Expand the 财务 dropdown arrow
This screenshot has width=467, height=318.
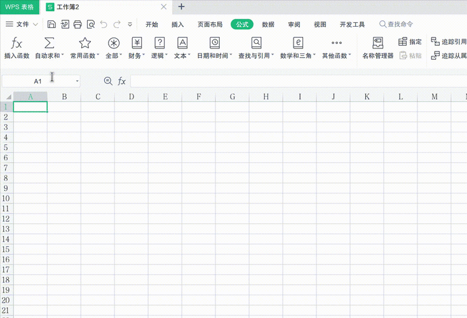(x=143, y=55)
